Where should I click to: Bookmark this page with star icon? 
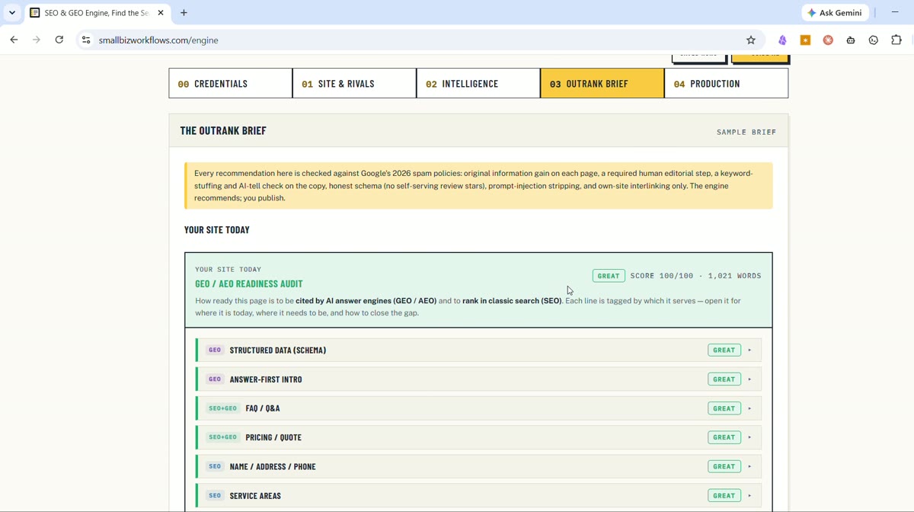point(751,40)
